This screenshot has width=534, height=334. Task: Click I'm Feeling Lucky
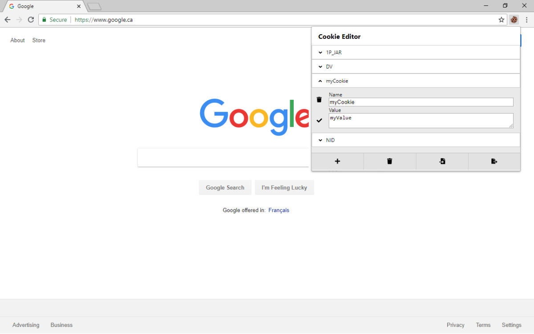(x=284, y=187)
